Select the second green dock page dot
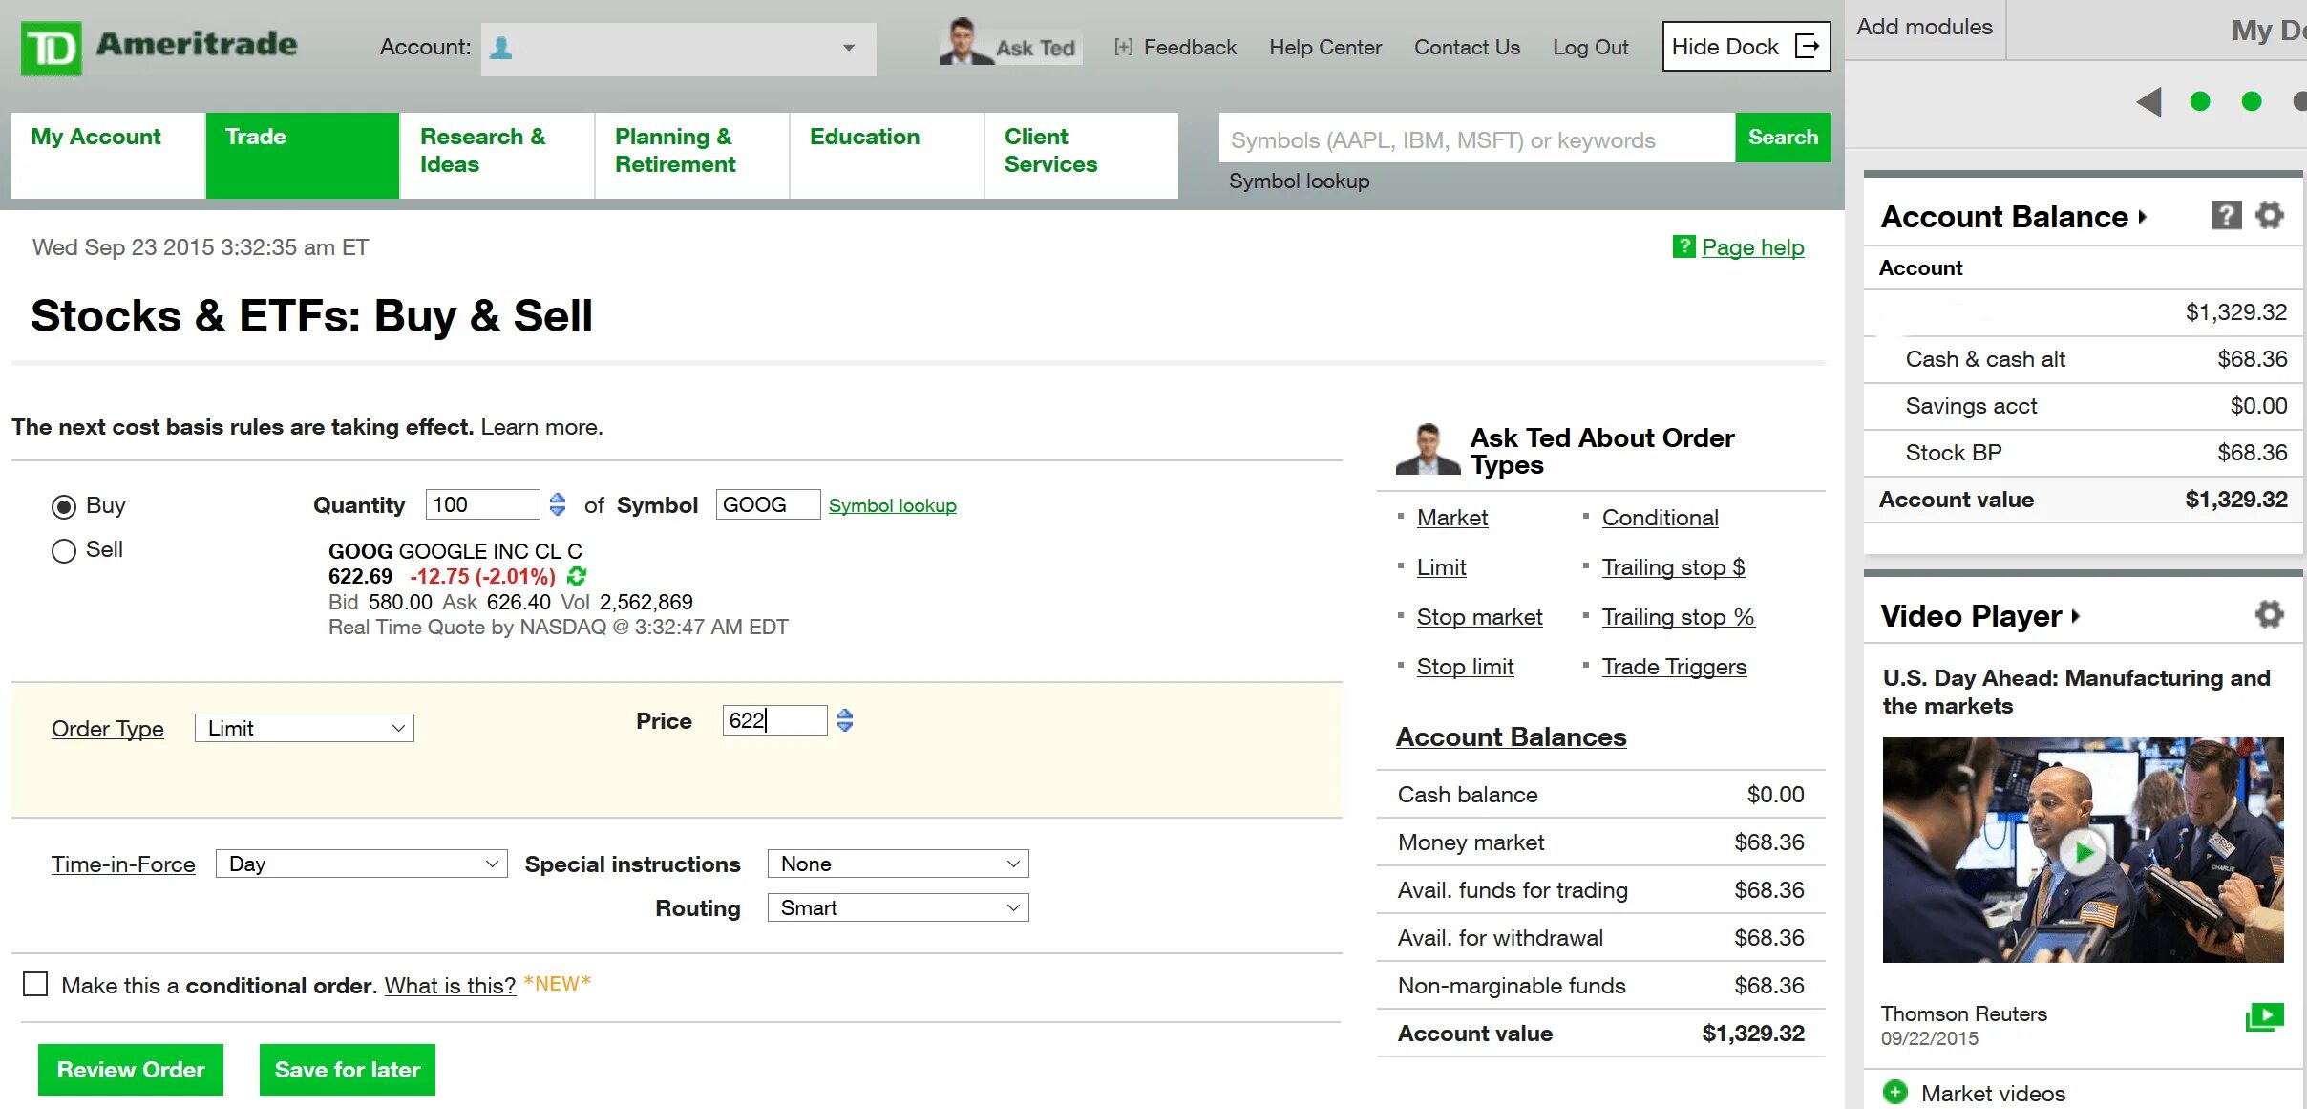 pos(2252,101)
